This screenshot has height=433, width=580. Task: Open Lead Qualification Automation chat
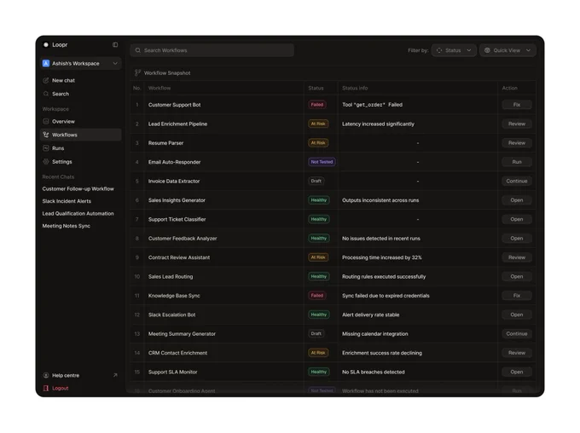point(78,214)
